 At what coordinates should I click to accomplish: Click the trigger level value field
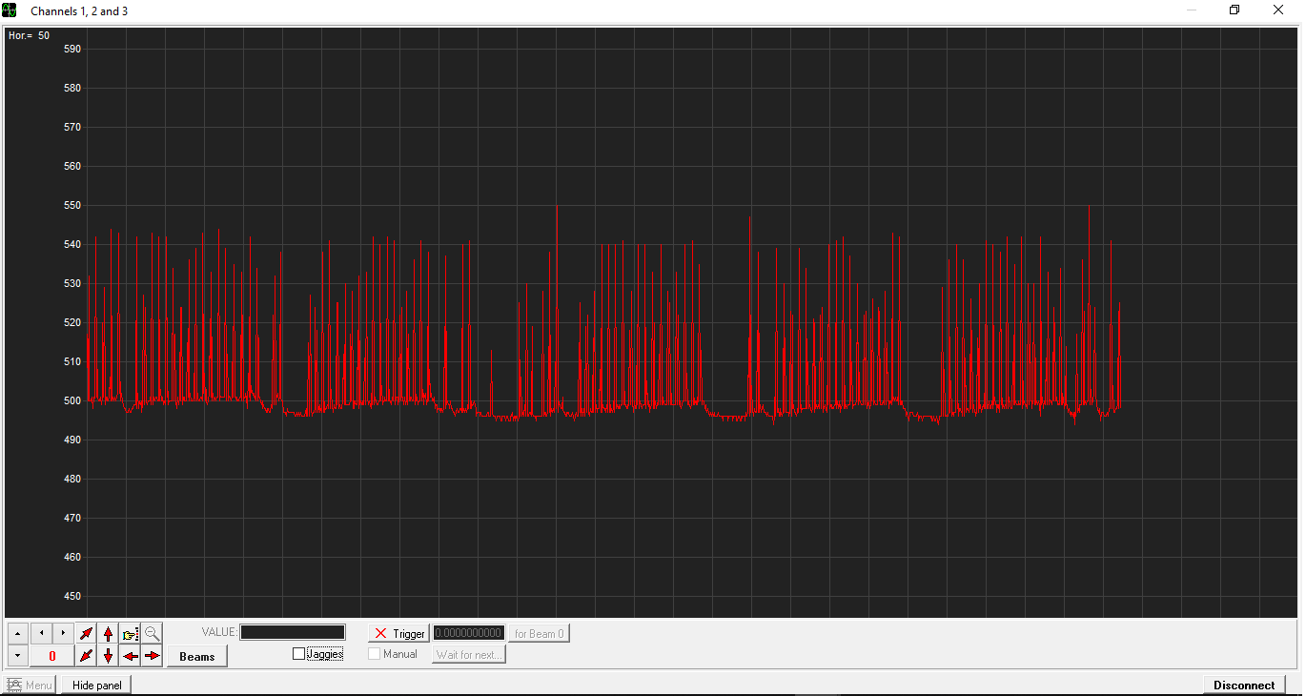click(x=469, y=633)
